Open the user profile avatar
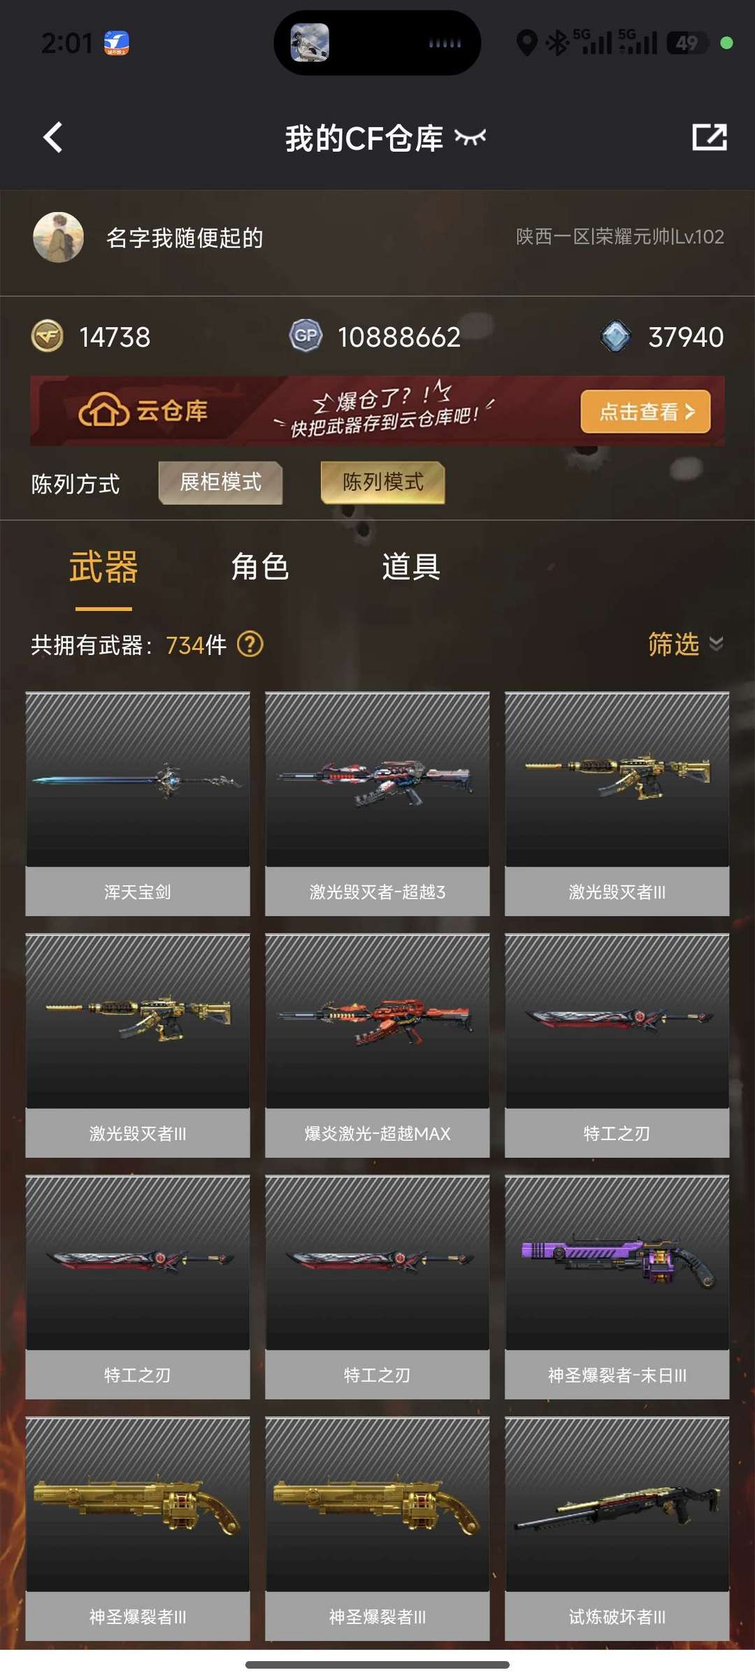Viewport: 755px width, 1680px height. coord(59,238)
